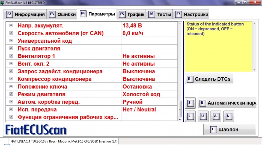This screenshot has height=145, width=262.
Task: Uncheck the Пуск двигателя checkbox
Action: click(x=11, y=48)
